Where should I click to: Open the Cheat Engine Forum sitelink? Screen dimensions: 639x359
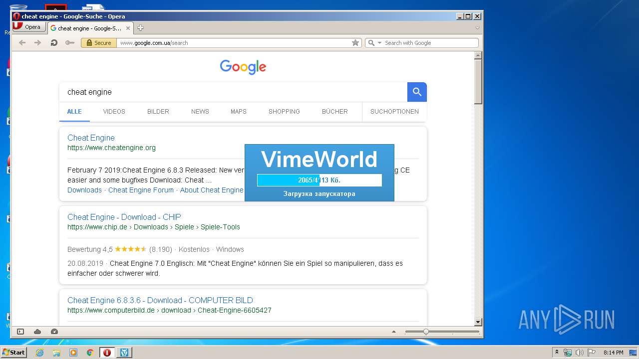pos(141,190)
